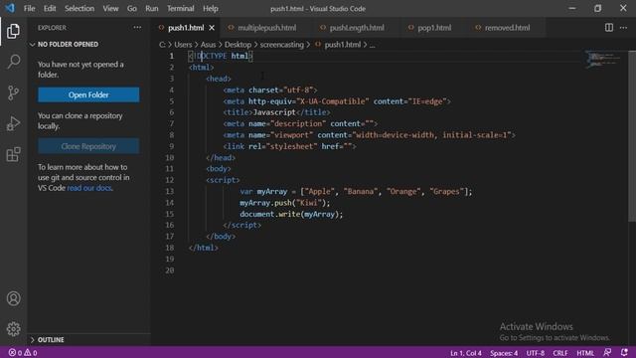Click line number 13 in gutter
This screenshot has width=636, height=358.
(x=170, y=191)
